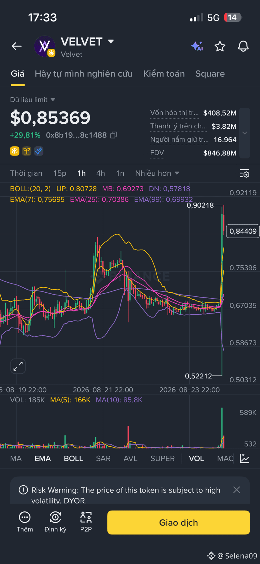
Task: Open Hãy tự mình nghiên cứu tab
Action: click(x=84, y=74)
